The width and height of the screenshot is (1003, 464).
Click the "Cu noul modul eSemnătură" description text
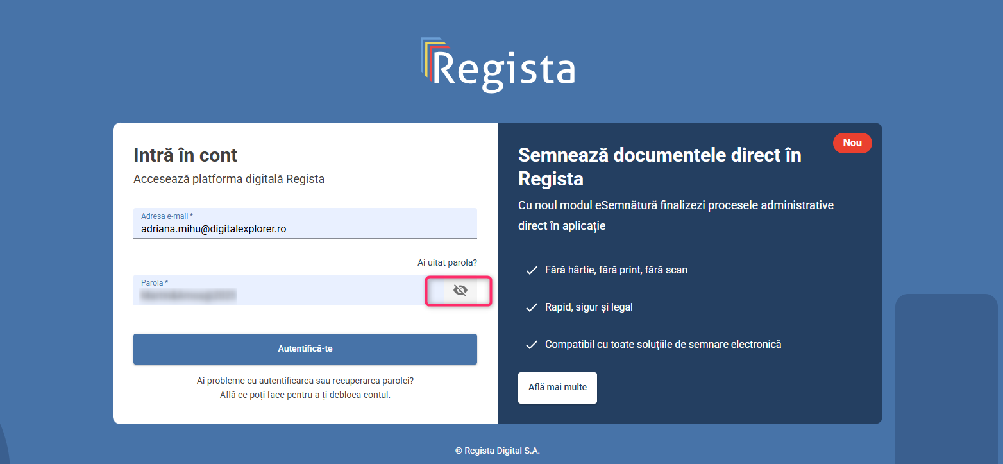point(676,216)
